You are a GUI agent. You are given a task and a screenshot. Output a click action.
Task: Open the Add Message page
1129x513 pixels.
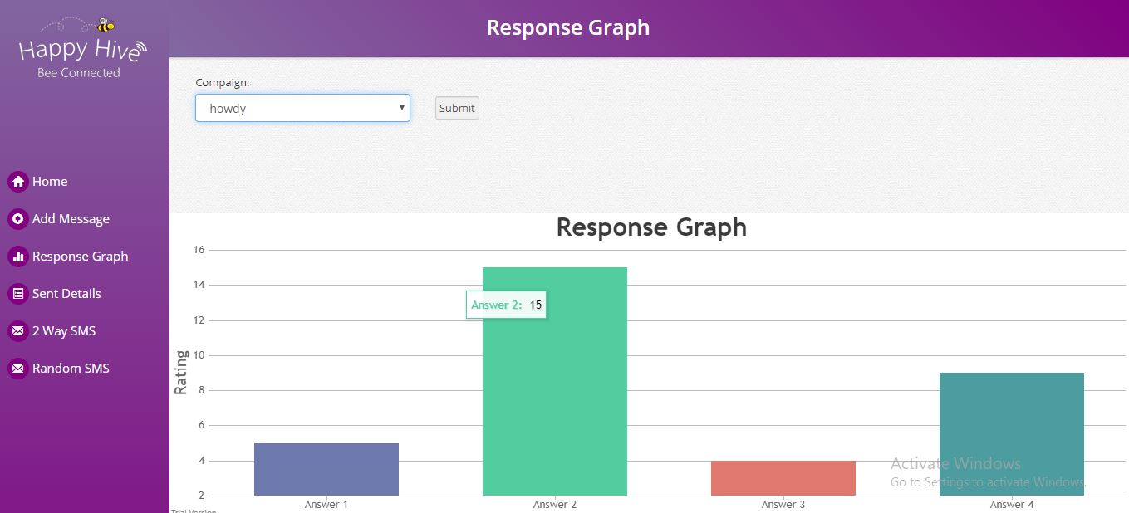click(71, 219)
